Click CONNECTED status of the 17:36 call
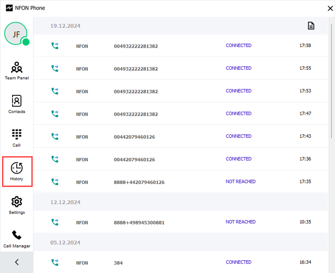This screenshot has width=335, height=273. click(238, 159)
